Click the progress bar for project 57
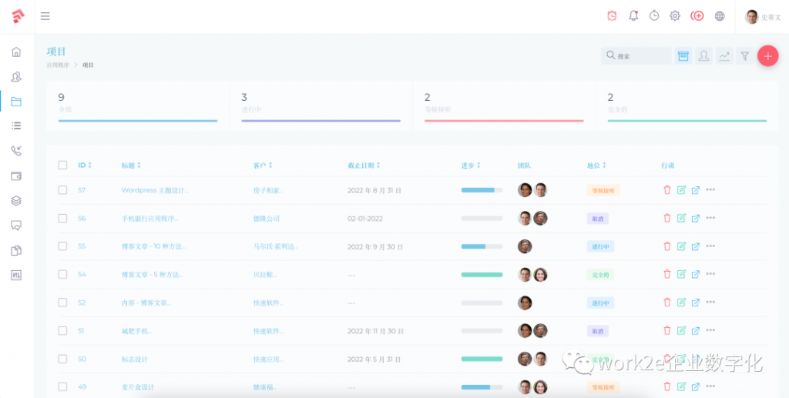This screenshot has width=789, height=398. click(482, 190)
